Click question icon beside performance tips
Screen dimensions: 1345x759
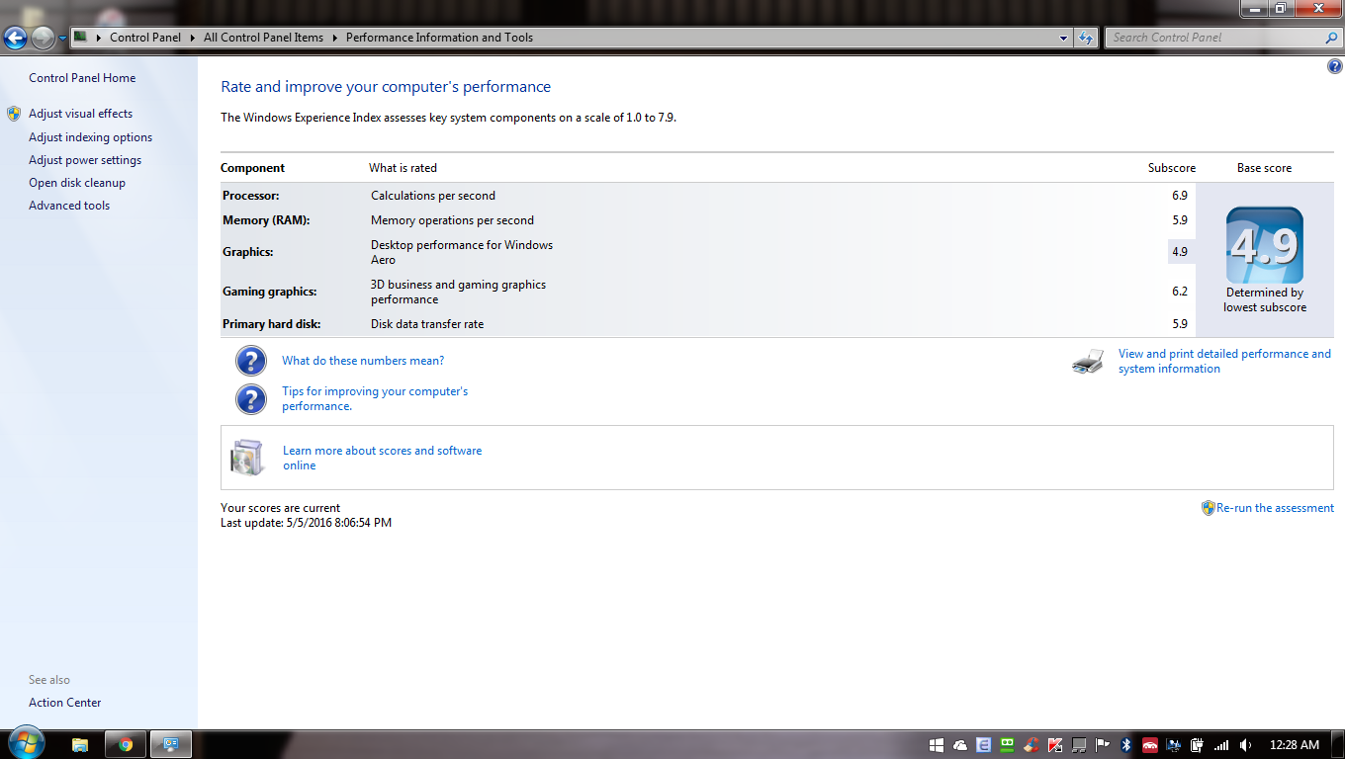tap(251, 399)
